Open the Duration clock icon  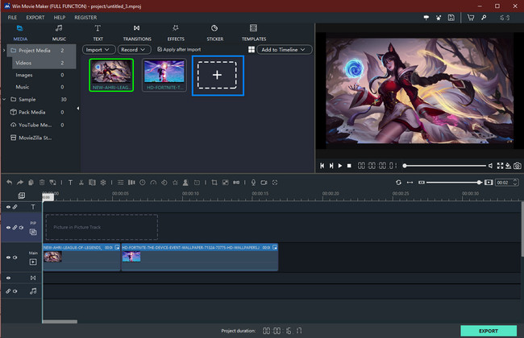[x=143, y=183]
